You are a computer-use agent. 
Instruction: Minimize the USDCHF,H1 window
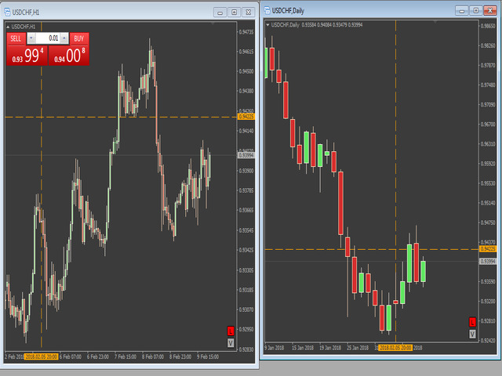click(x=220, y=13)
